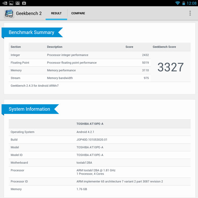Tap the Wi-Fi status icon

(178, 3)
